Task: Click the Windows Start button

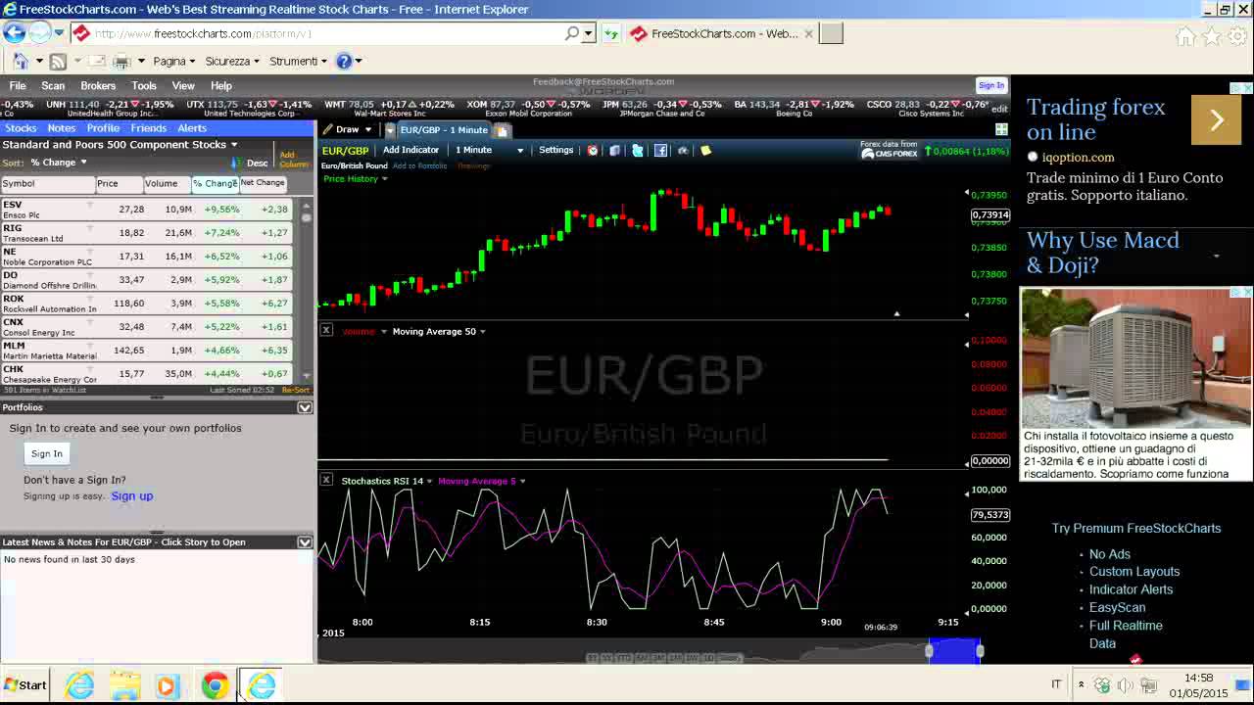Action: coord(25,685)
